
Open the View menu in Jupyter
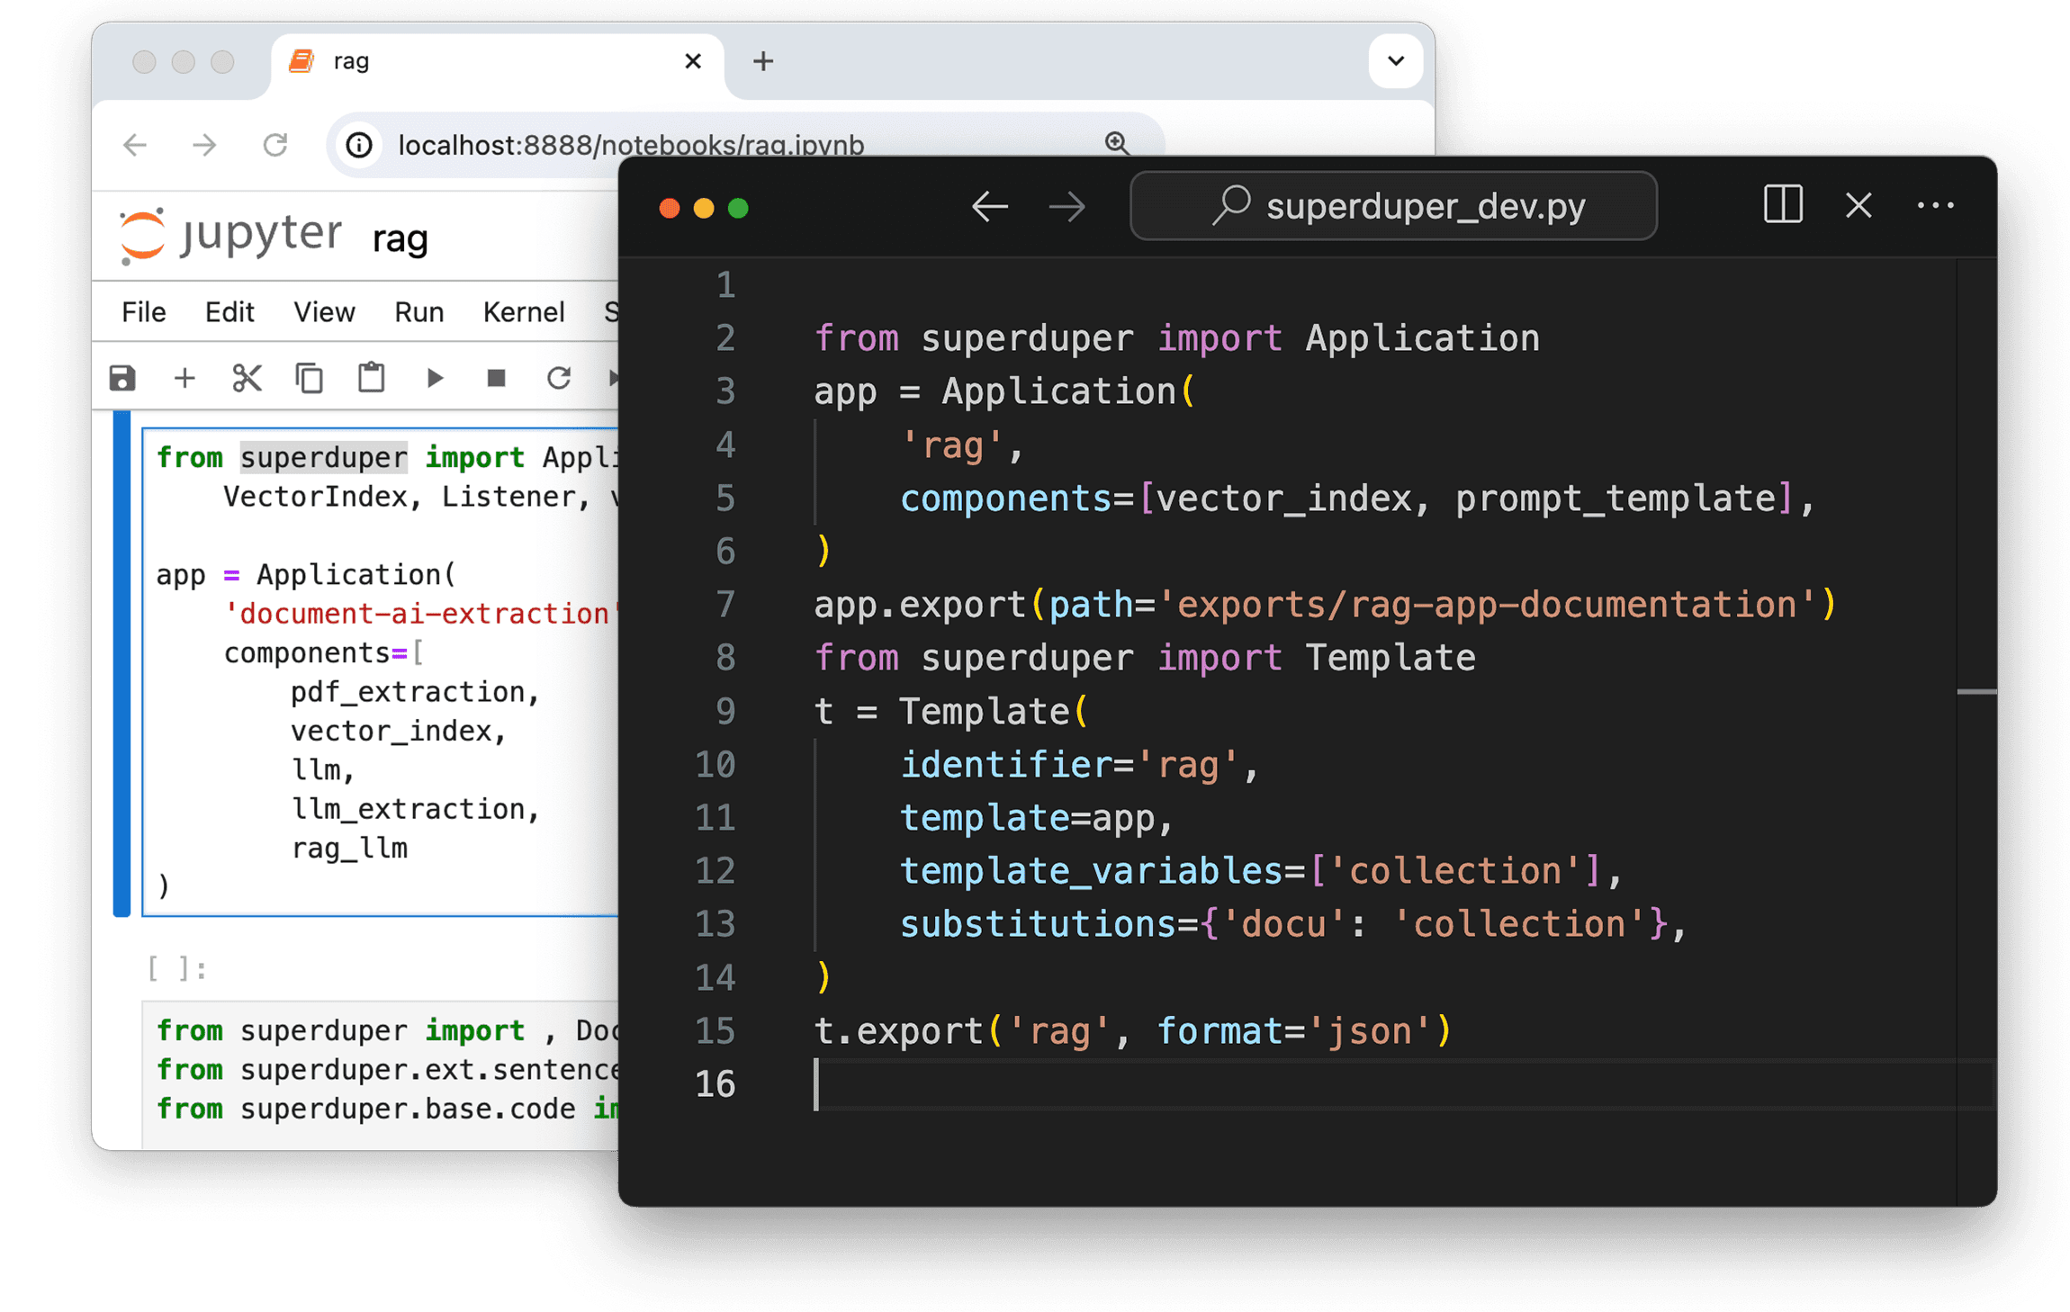click(324, 312)
